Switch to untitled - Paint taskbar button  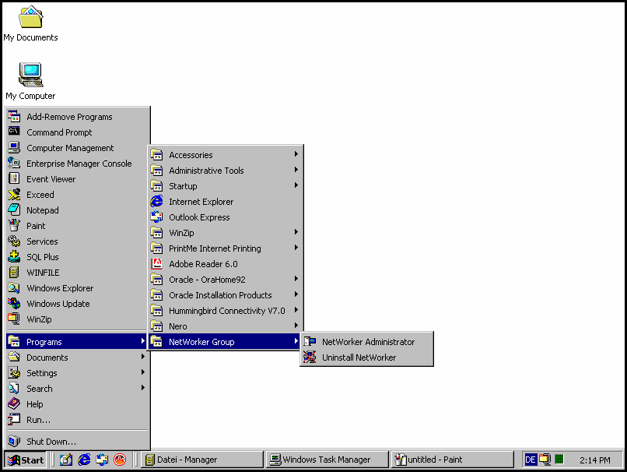pyautogui.click(x=453, y=460)
